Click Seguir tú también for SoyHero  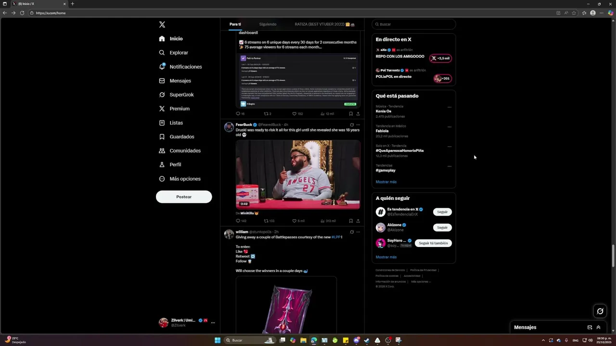(433, 243)
